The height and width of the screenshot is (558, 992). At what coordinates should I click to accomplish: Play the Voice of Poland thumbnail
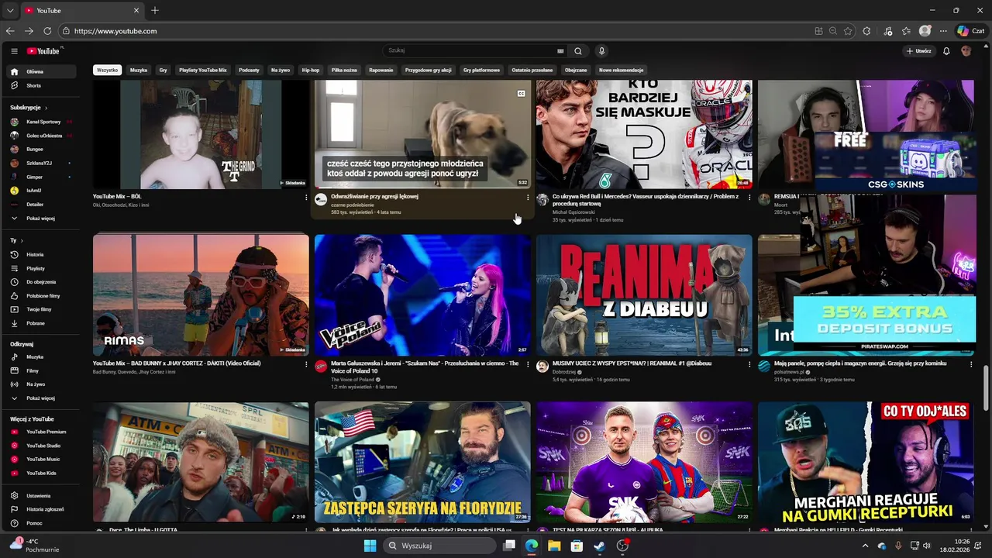422,295
